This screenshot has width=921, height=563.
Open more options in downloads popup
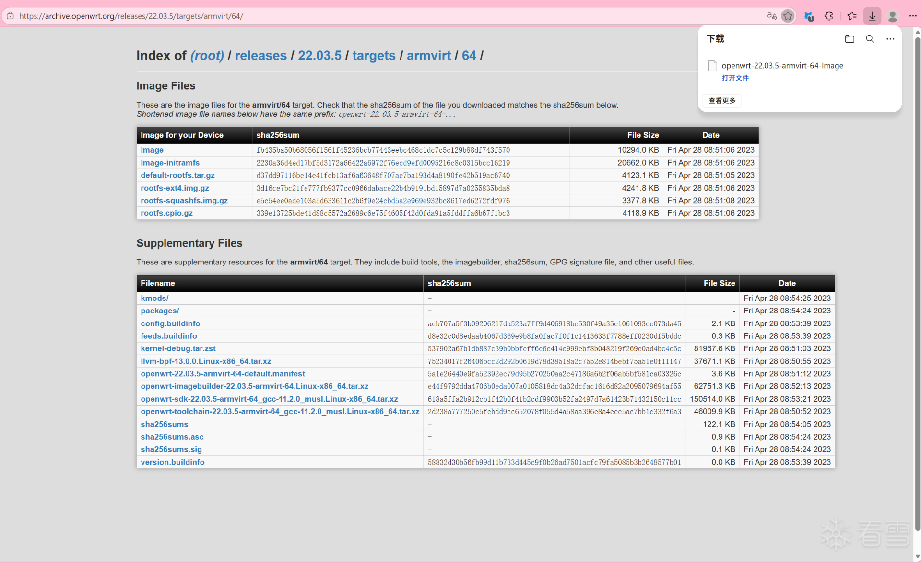(x=890, y=39)
